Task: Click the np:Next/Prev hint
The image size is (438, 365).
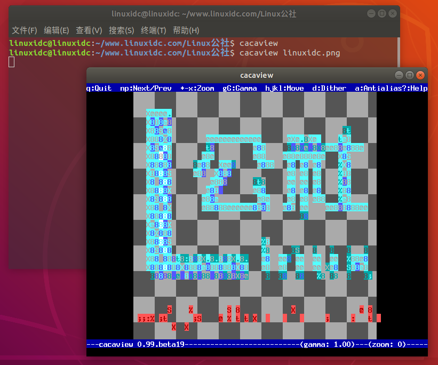Action: 146,89
